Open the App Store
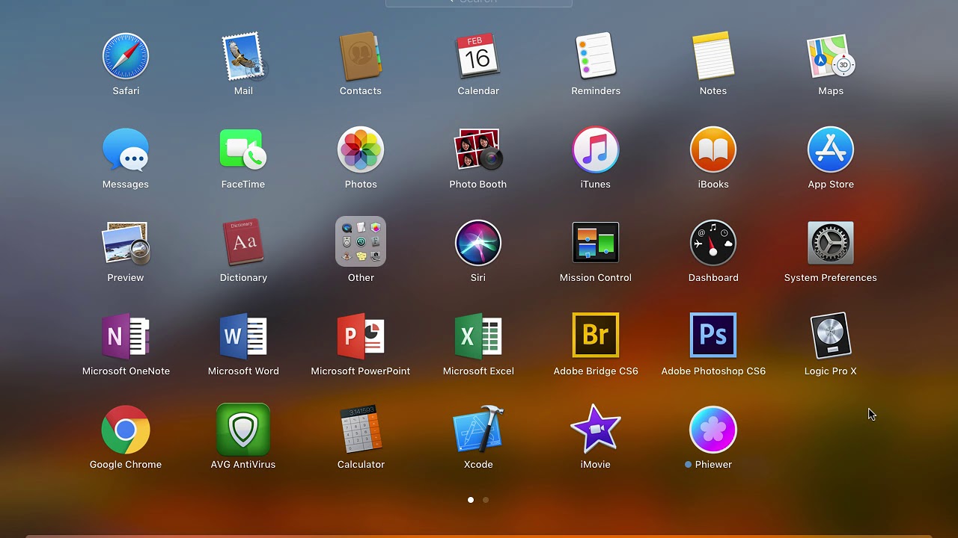This screenshot has height=538, width=958. (831, 149)
